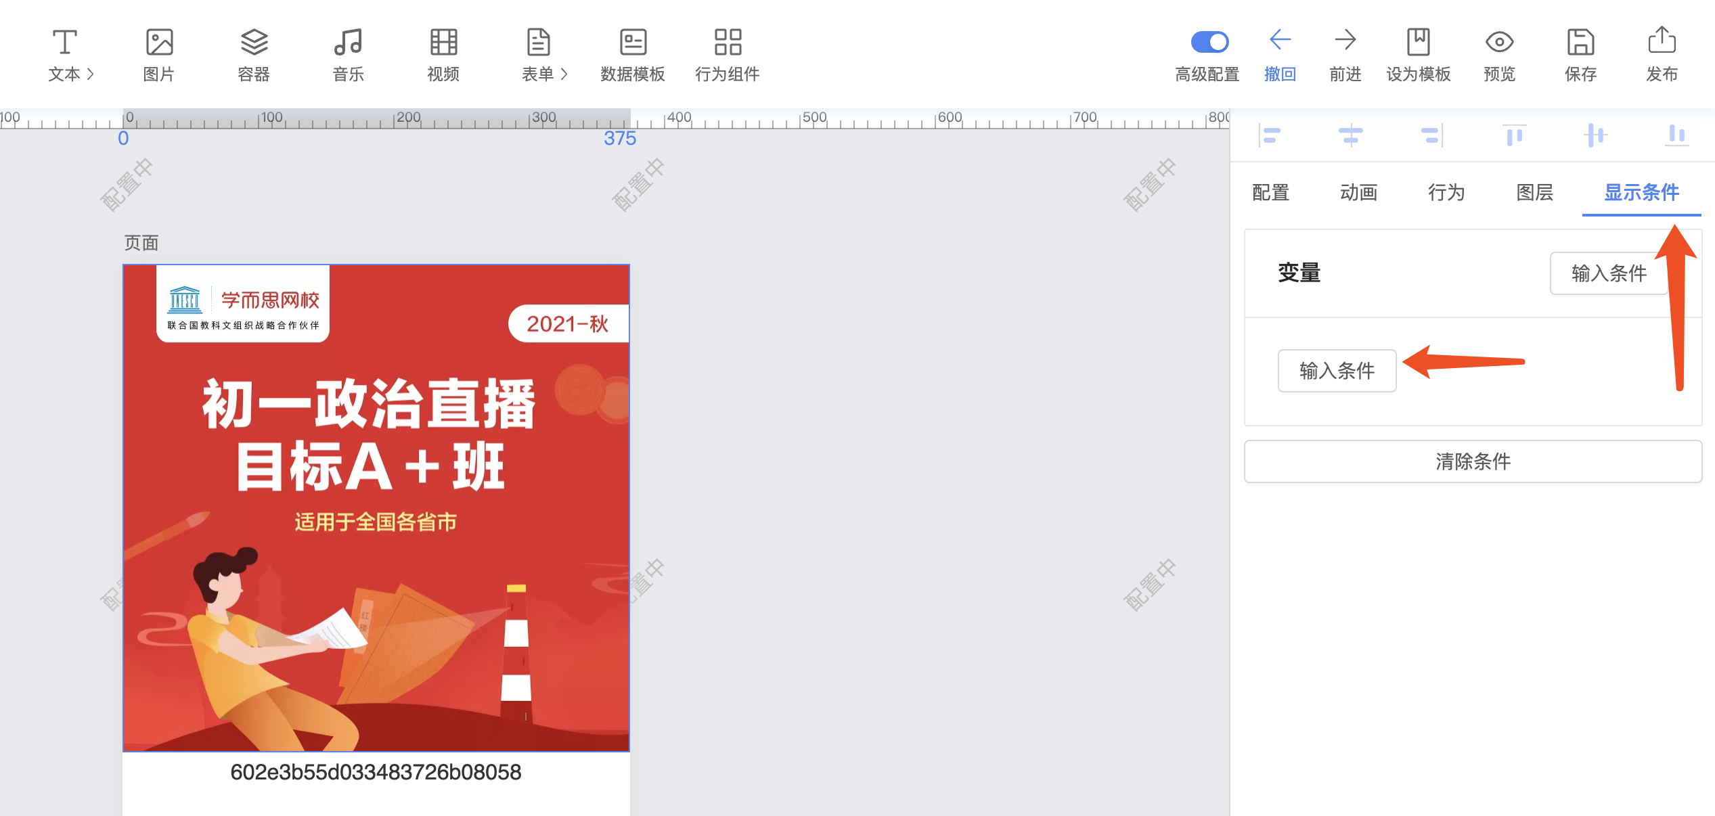Screen dimensions: 1715x816
Task: Click the Image (图片) tool icon
Action: (x=159, y=42)
